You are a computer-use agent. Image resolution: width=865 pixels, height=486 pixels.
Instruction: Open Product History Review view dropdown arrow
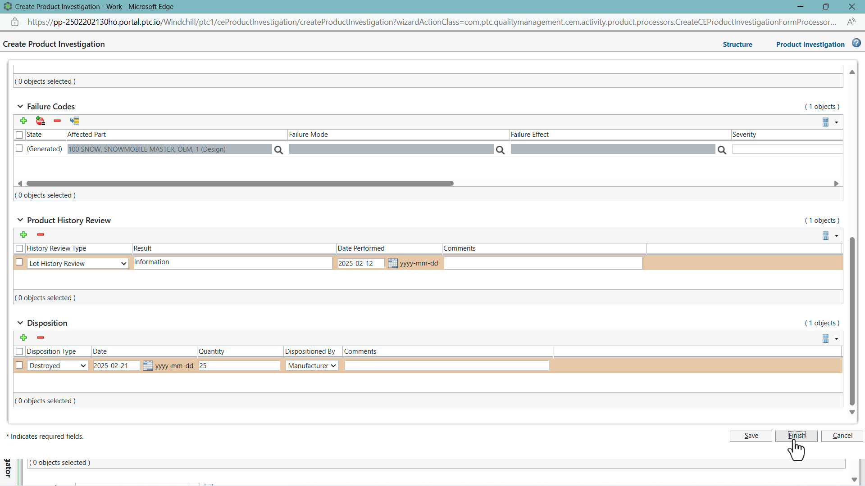[x=837, y=236]
